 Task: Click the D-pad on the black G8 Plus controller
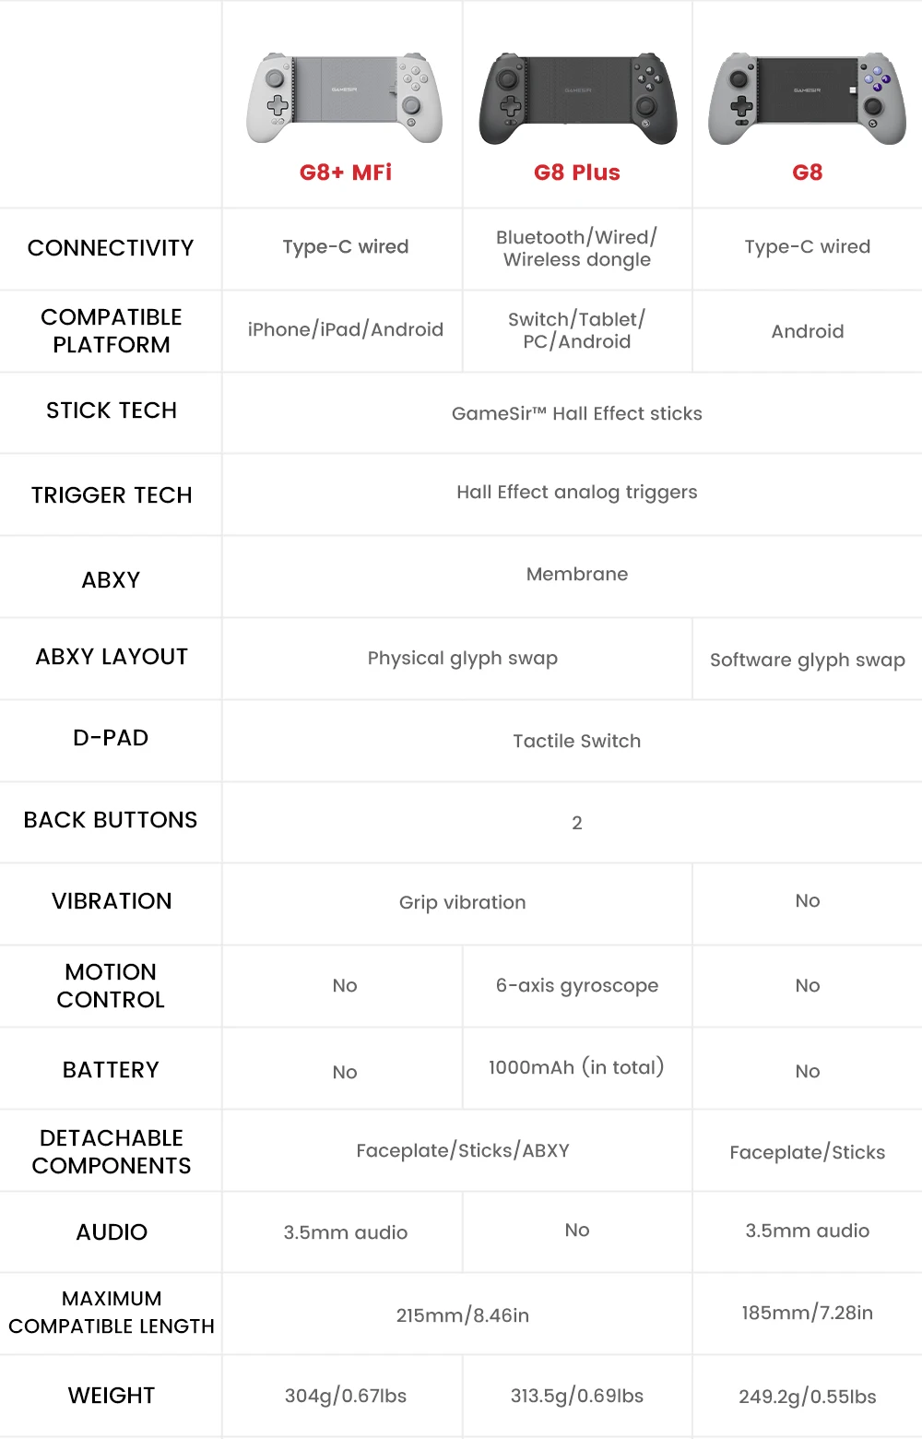click(x=510, y=108)
